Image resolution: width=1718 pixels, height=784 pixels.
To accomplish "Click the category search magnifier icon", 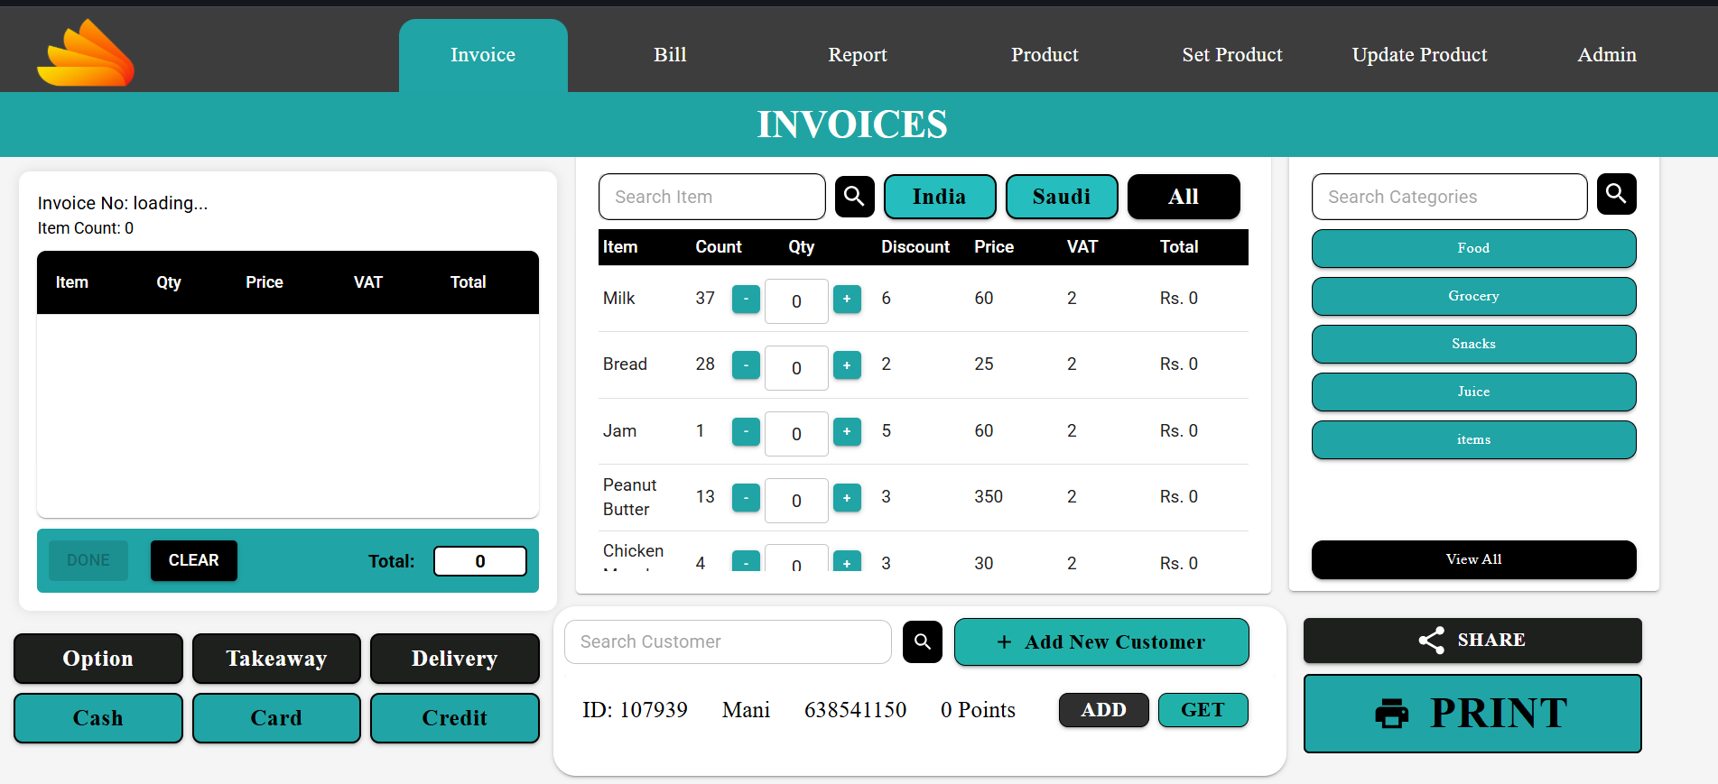I will pos(1616,194).
